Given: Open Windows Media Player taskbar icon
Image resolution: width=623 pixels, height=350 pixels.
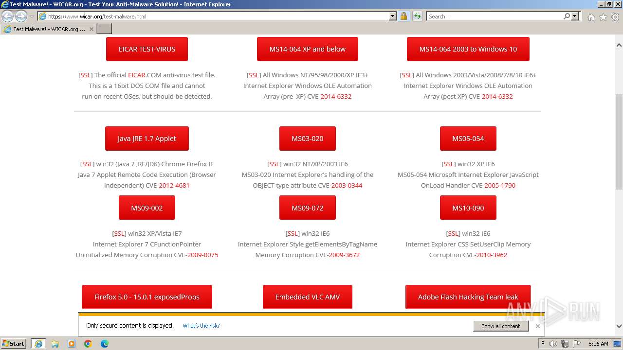Looking at the screenshot, I should 72,344.
